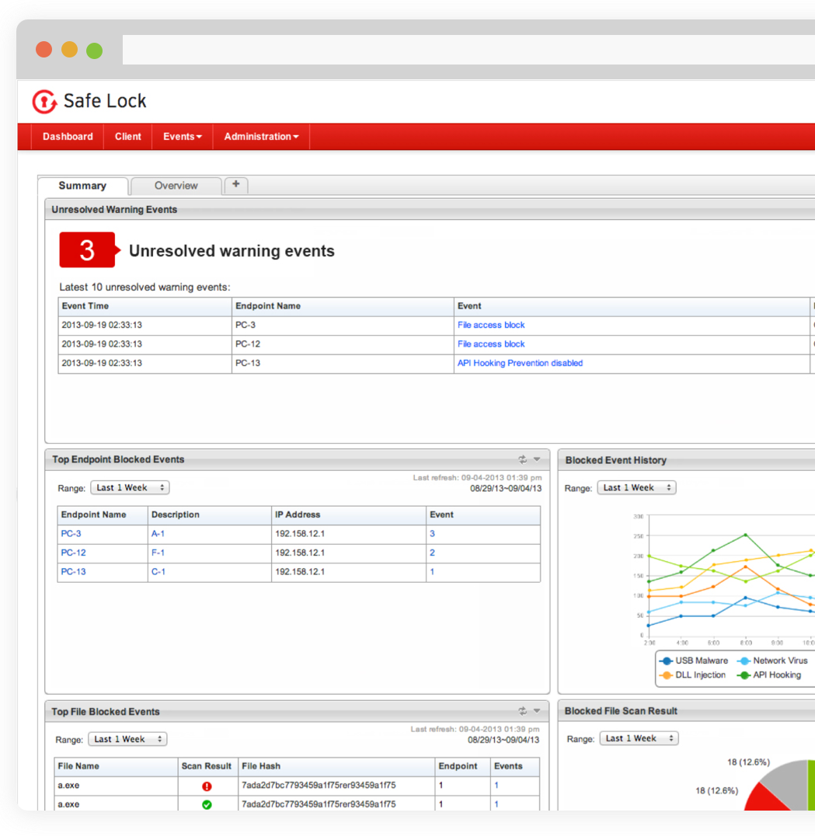
Task: Refresh the Top Endpoint Blocked Events widget
Action: pos(523,459)
